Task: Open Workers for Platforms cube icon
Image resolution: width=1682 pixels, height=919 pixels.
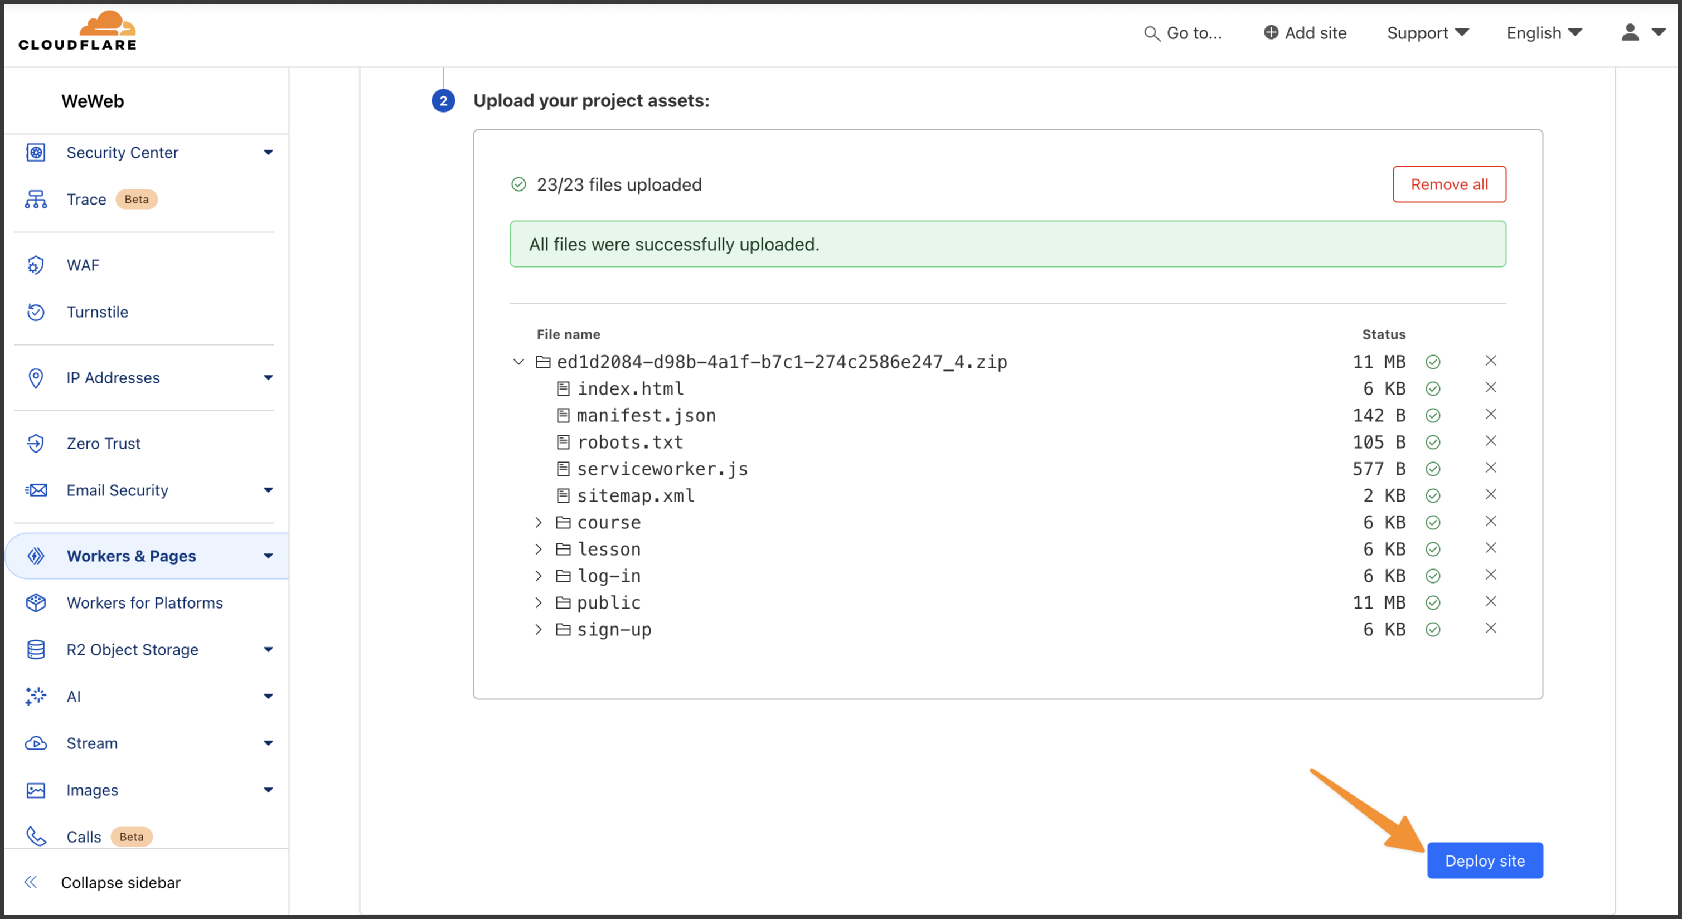Action: tap(36, 602)
